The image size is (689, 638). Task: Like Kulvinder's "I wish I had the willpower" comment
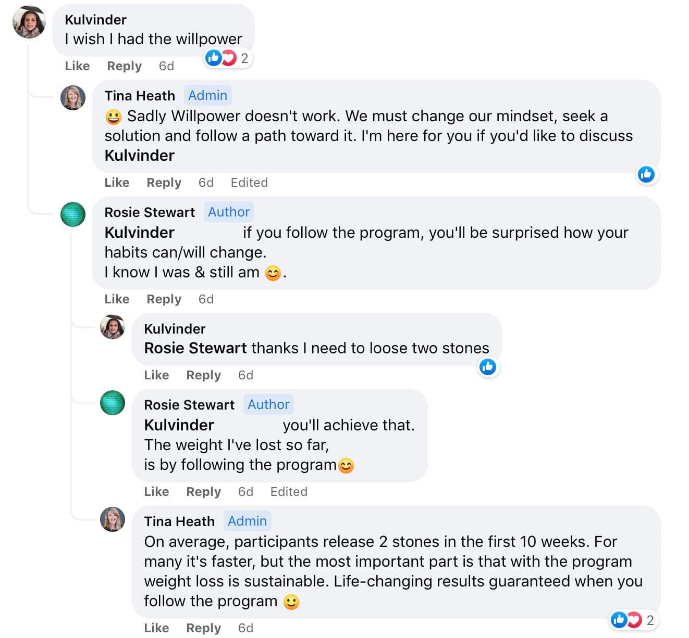(x=77, y=66)
